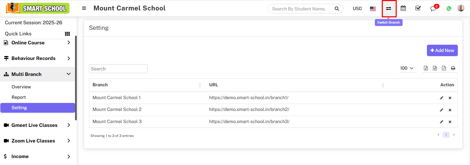
Task: Open the task checklist icon
Action: point(418,8)
